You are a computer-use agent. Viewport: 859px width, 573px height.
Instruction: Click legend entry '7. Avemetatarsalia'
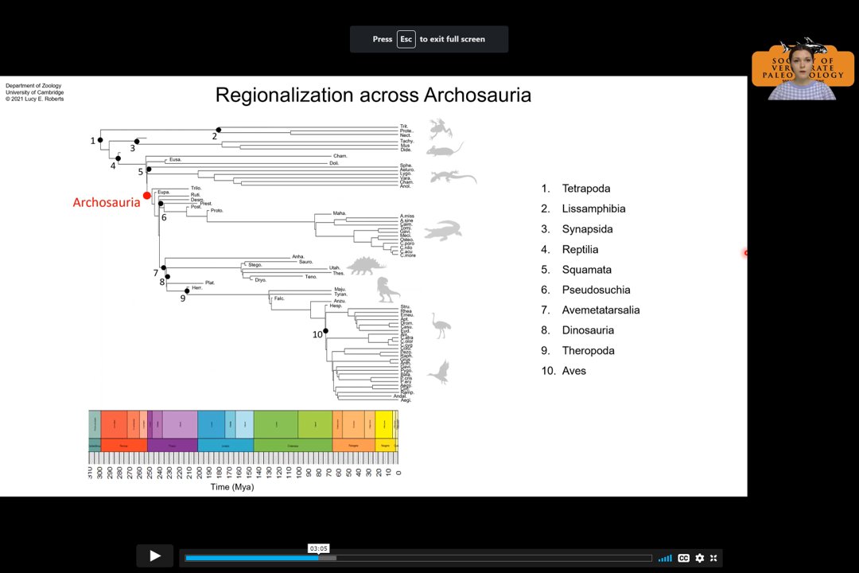[x=590, y=310]
